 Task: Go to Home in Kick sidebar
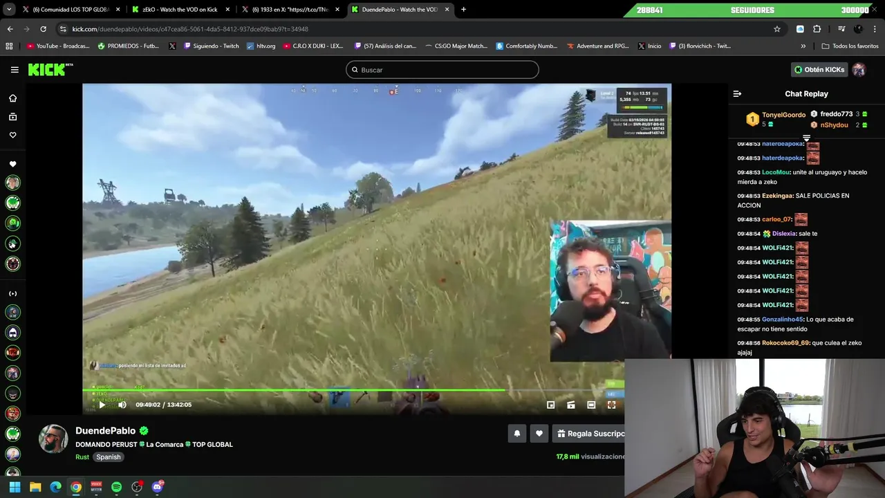tap(12, 98)
